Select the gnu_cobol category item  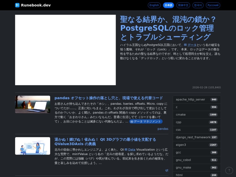click(x=197, y=160)
